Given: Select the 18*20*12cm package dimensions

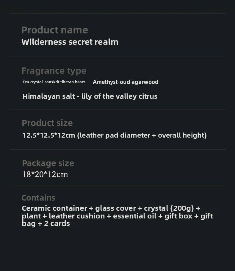Looking at the screenshot, I should point(45,174).
